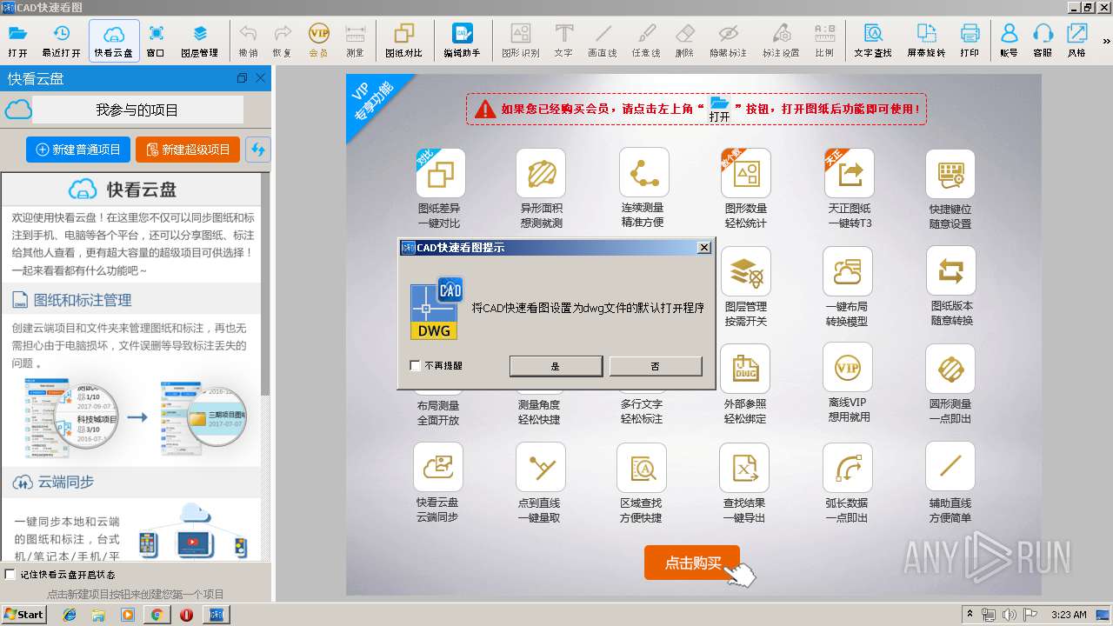Select the 画直线 draw line tool
Screen dimensions: 1113x626
point(603,40)
